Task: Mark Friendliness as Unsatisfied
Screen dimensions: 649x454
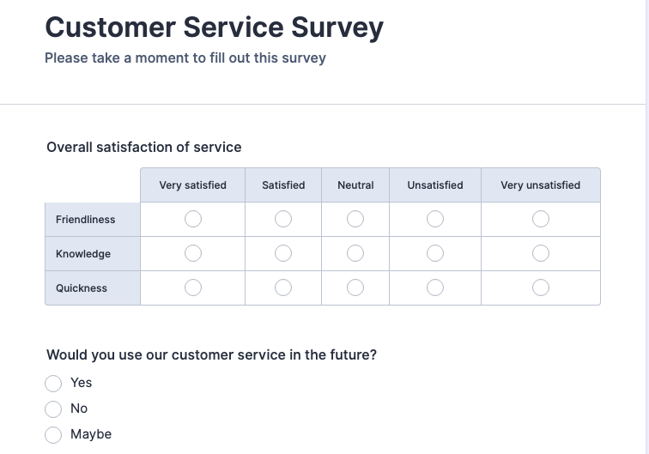Action: (435, 219)
